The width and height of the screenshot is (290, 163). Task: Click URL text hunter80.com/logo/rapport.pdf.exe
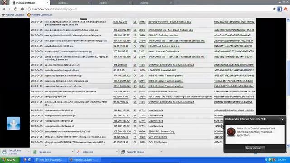point(62,70)
